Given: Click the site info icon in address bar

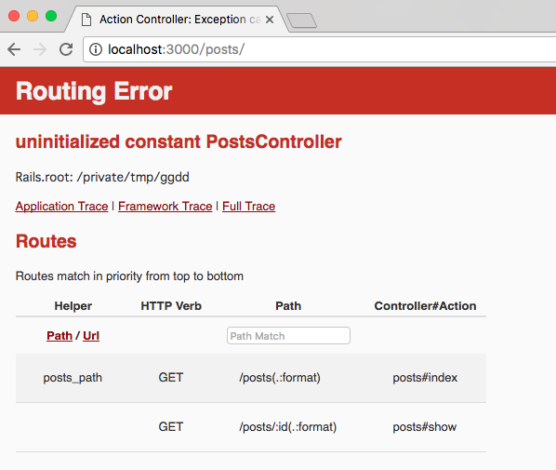Looking at the screenshot, I should point(96,49).
